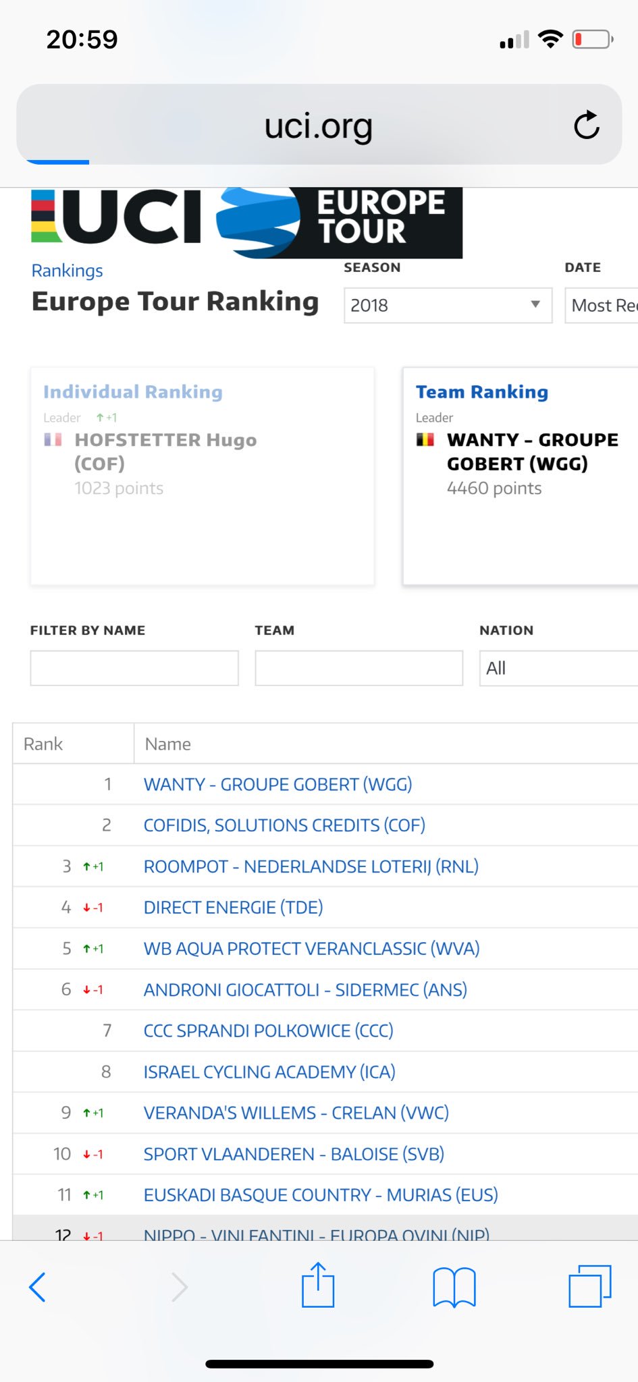Open the Safari share sheet icon
Viewport: 638px width, 1382px height.
tap(318, 1285)
